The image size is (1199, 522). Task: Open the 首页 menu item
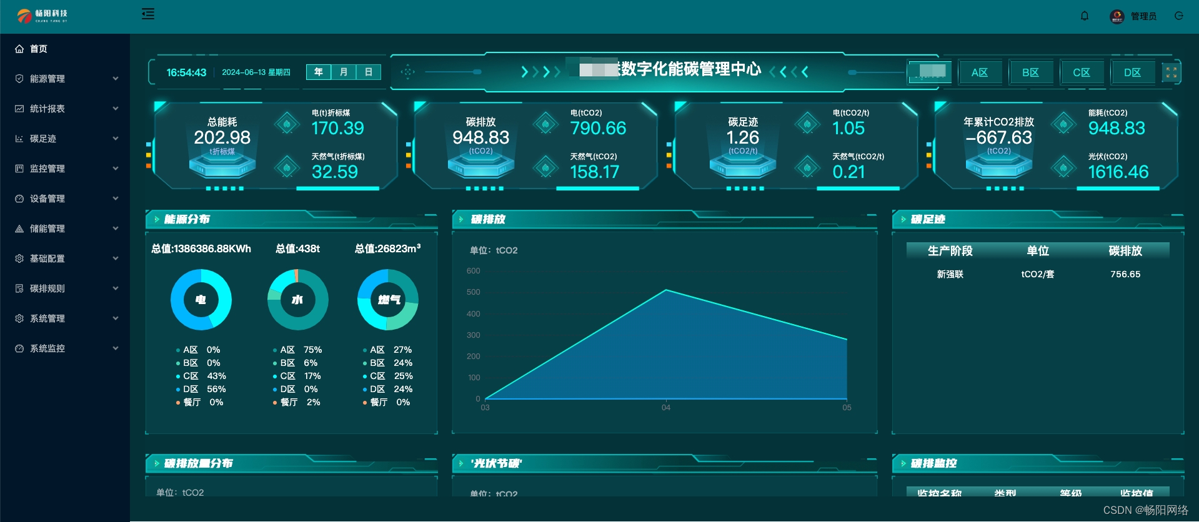tap(65, 49)
